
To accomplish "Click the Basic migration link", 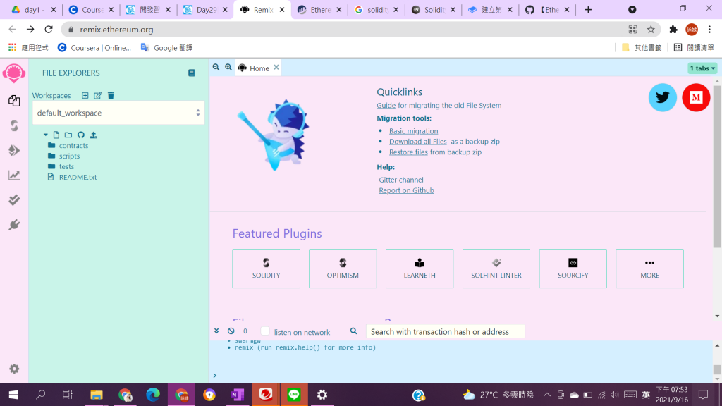I will (413, 131).
